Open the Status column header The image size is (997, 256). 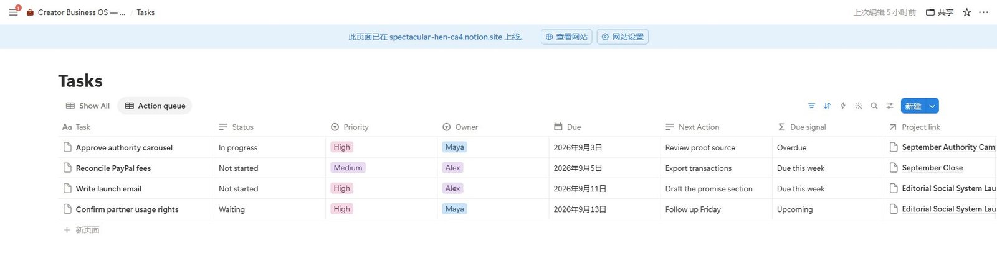click(x=270, y=127)
